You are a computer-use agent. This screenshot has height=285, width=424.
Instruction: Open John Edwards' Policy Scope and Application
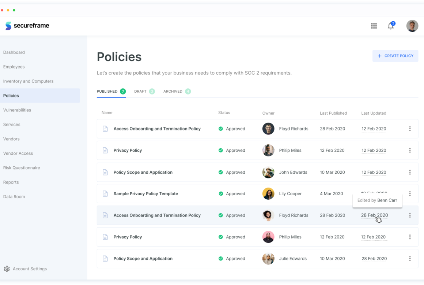tap(143, 172)
